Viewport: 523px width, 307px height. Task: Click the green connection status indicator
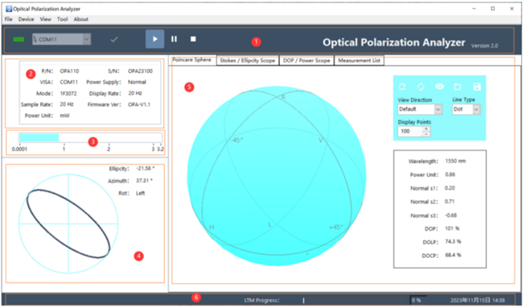point(19,39)
